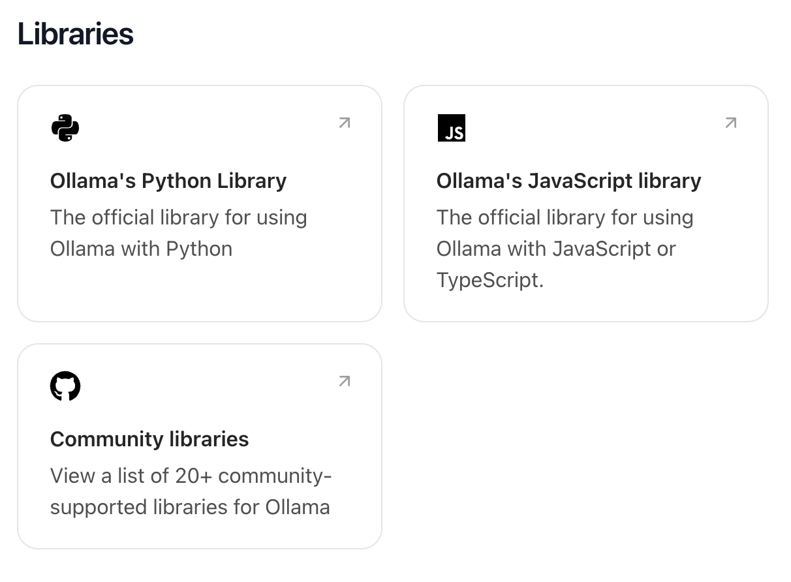Click the GitHub octocat icon

coord(65,386)
